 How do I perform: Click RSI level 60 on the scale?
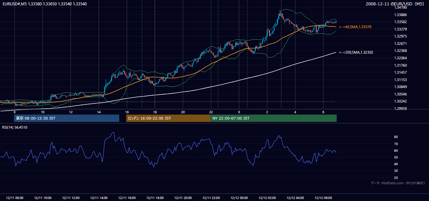click(396, 150)
